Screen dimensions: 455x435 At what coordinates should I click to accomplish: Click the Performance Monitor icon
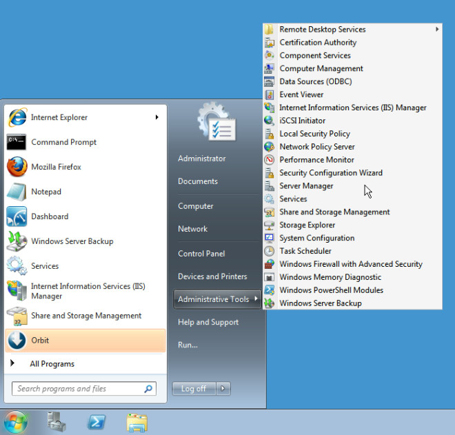[x=270, y=160]
